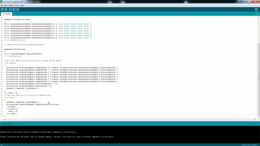Viewport: 260px width, 146px height.
Task: Click the Save sketch (down arrow) icon
Action: pos(18,9)
